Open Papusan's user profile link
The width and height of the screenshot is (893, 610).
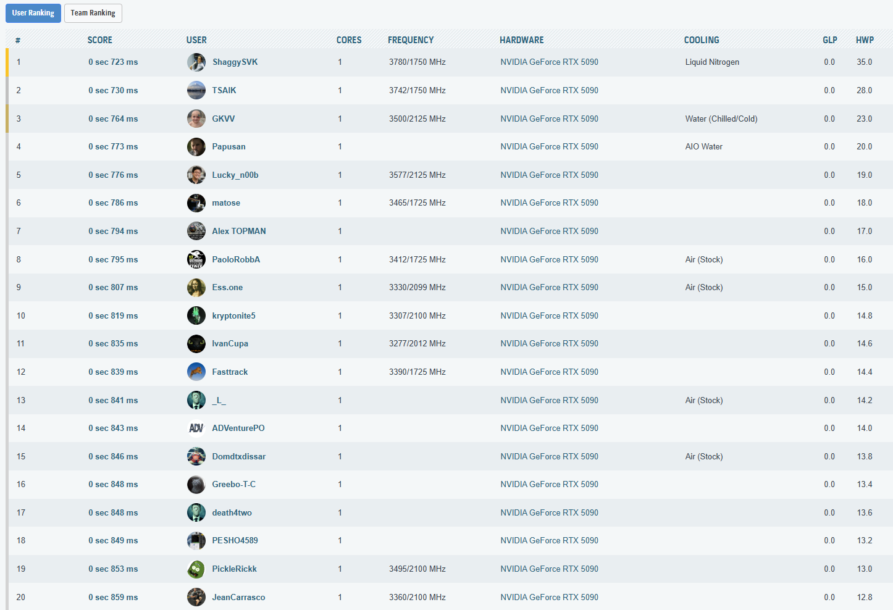pos(228,147)
